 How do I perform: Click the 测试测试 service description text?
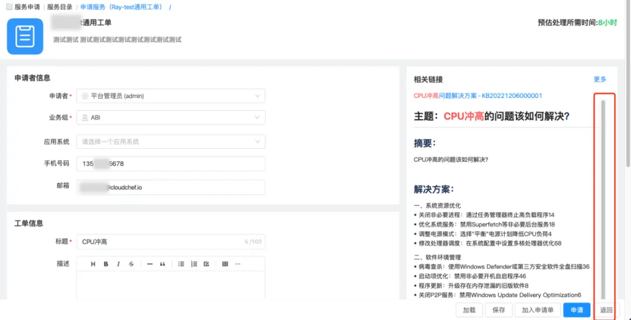pos(117,39)
